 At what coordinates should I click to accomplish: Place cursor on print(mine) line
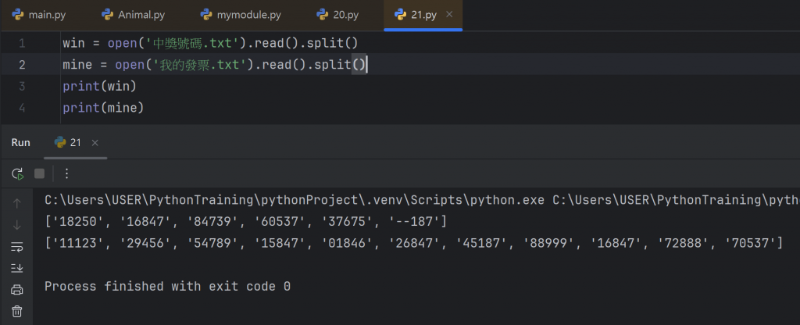click(x=104, y=107)
